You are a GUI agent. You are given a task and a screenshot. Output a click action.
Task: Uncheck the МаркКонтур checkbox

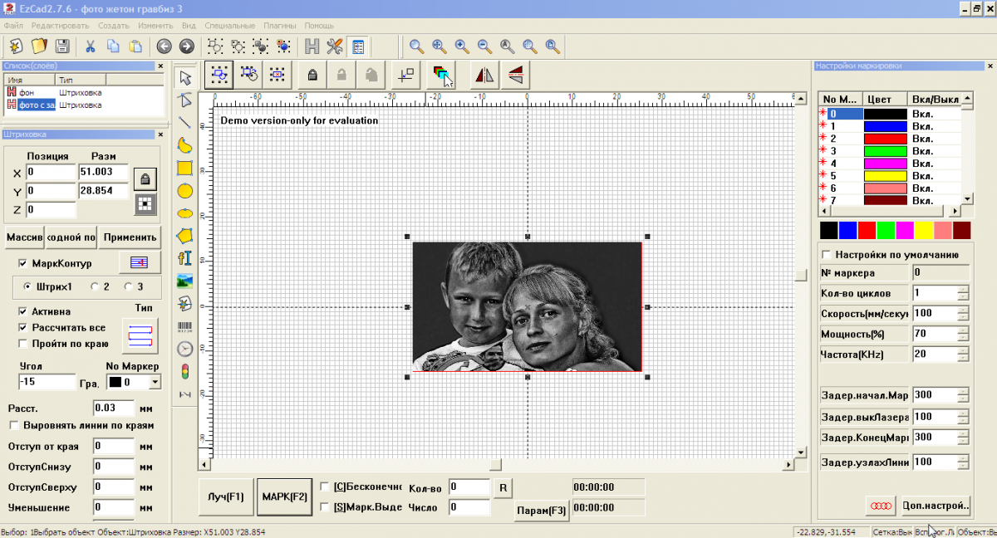pyautogui.click(x=23, y=263)
